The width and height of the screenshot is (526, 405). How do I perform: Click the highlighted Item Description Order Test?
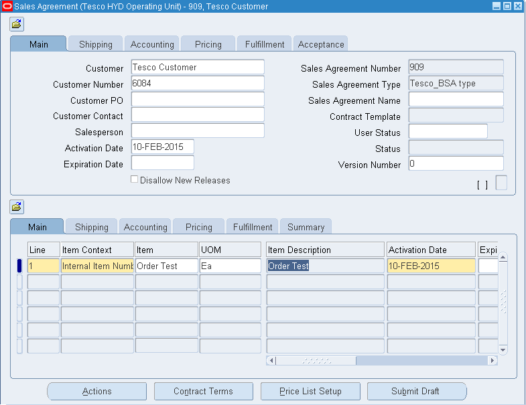(325, 266)
